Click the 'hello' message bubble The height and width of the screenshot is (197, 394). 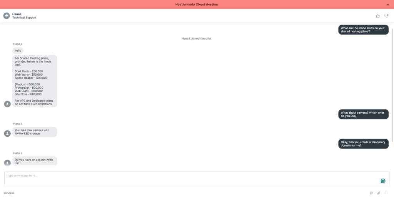tap(18, 51)
